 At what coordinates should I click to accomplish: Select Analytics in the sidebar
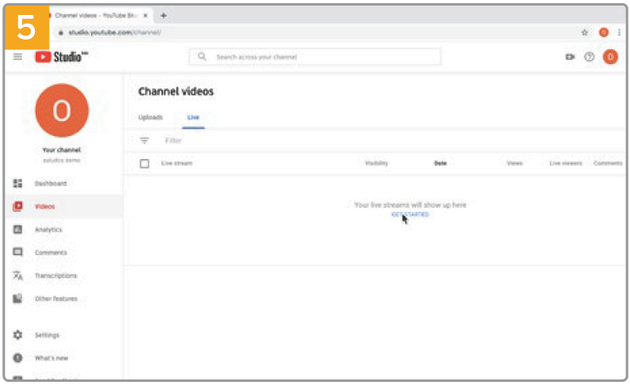coord(47,229)
